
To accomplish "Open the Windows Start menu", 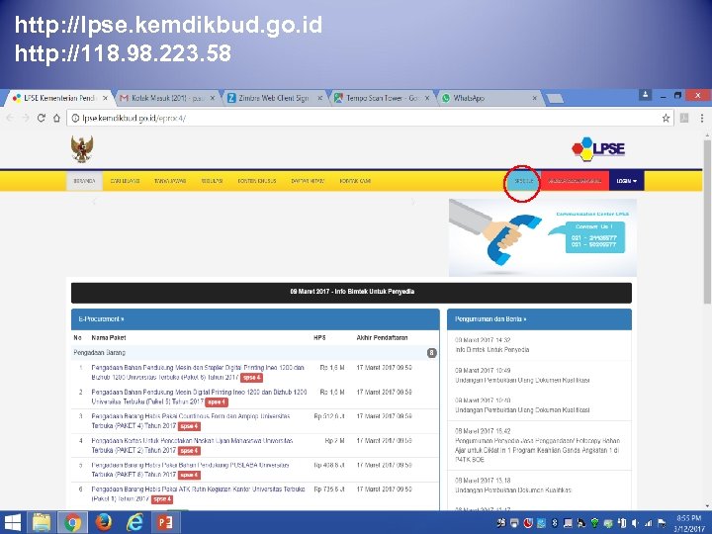I will (x=12, y=523).
